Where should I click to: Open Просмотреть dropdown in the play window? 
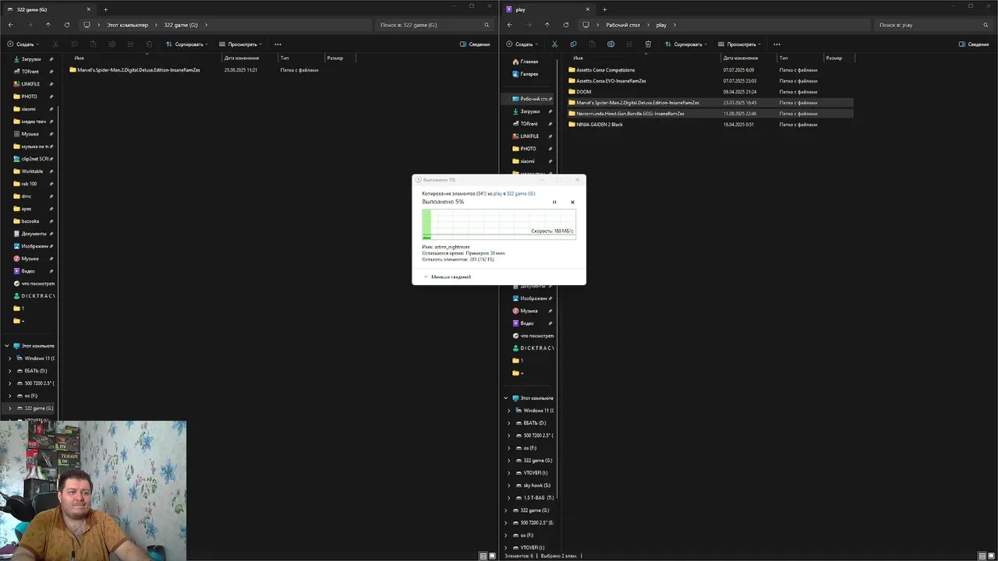point(740,44)
